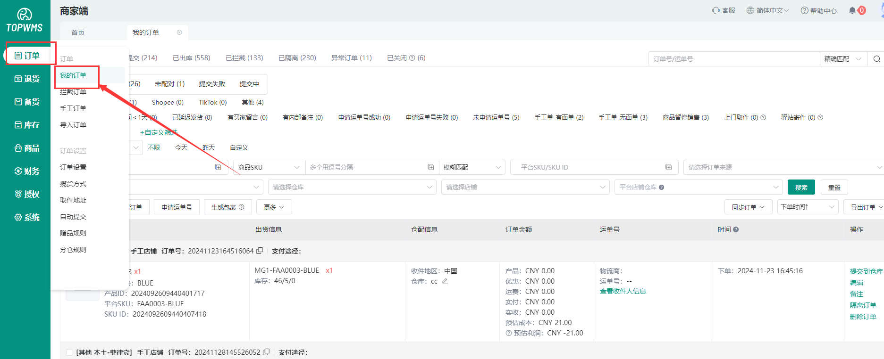The width and height of the screenshot is (884, 359).
Task: Click 查看收件人信息 link
Action: [623, 291]
